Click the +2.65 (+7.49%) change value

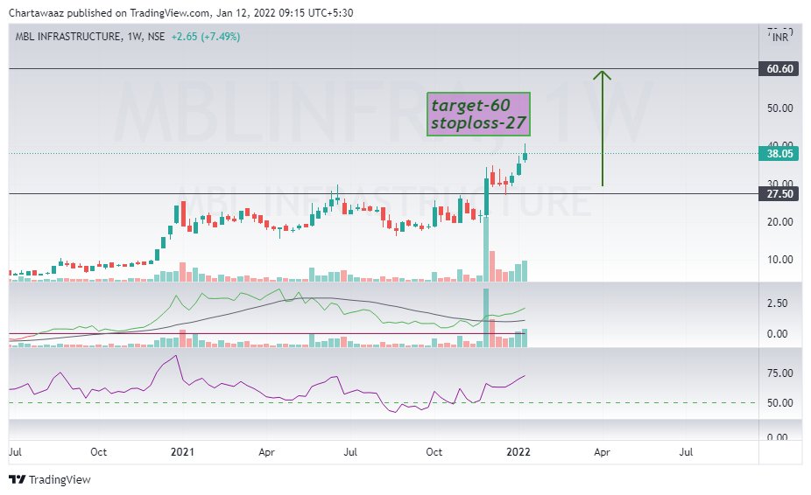click(x=206, y=37)
